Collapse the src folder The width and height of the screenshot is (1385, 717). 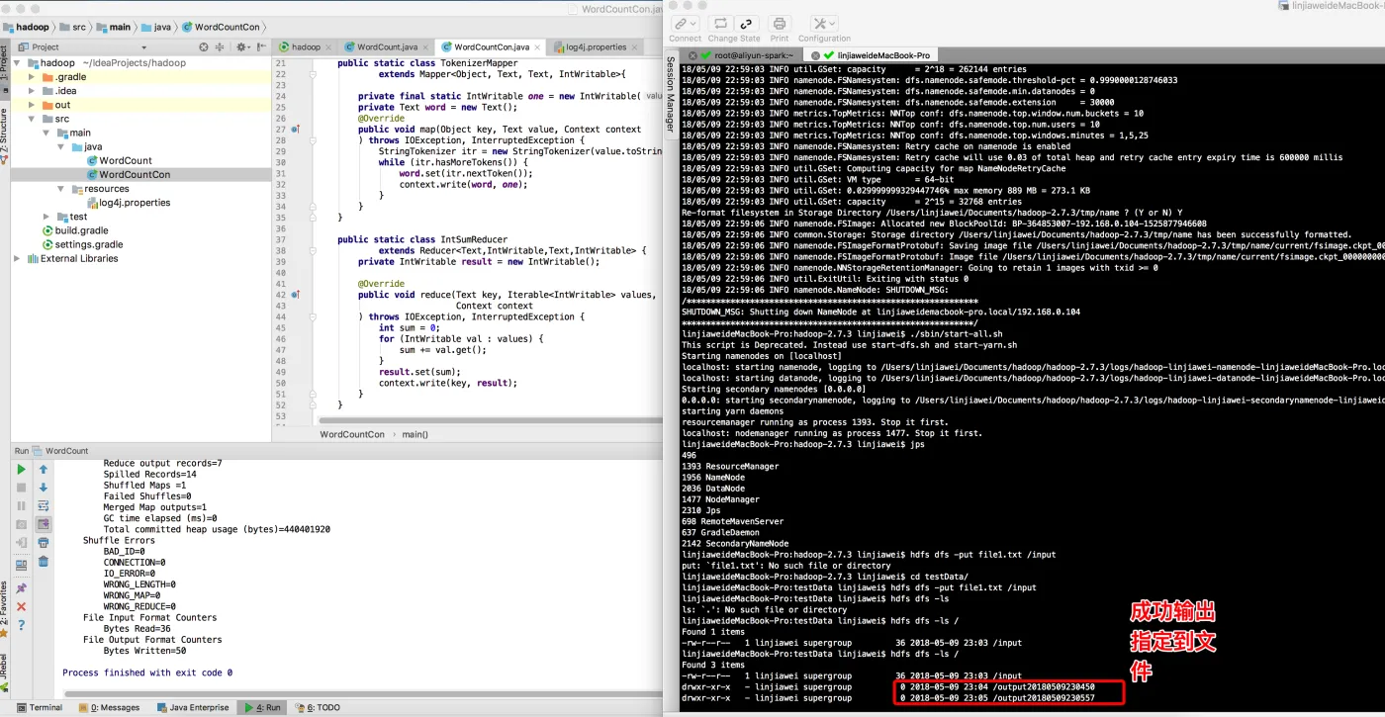(32, 119)
